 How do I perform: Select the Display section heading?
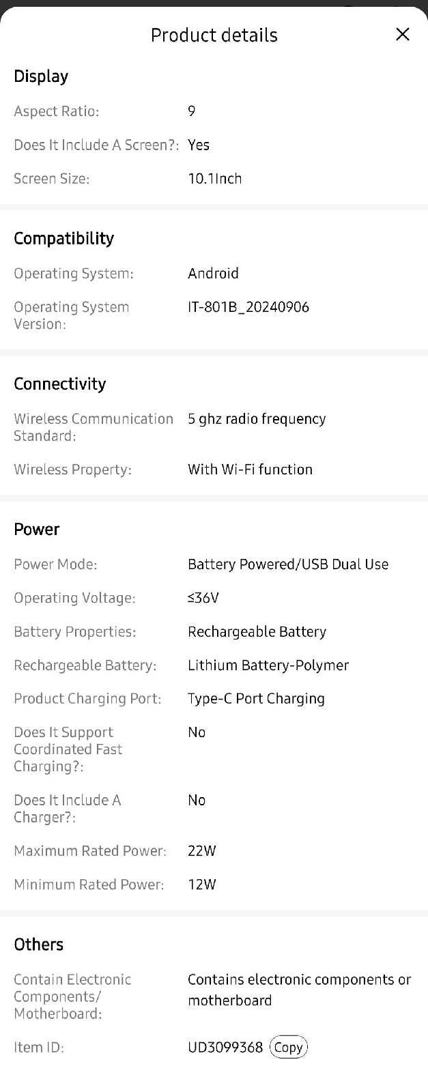click(x=41, y=76)
